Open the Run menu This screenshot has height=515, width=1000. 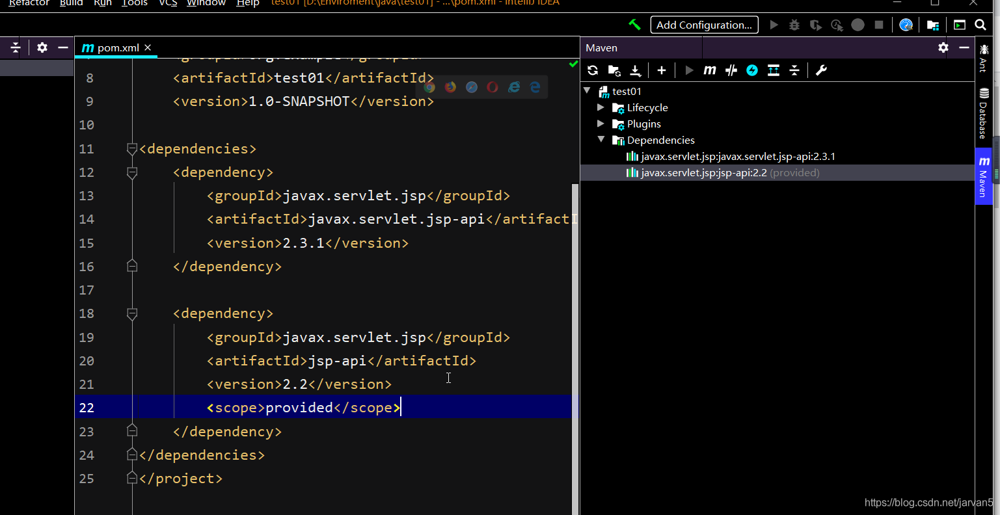coord(103,3)
